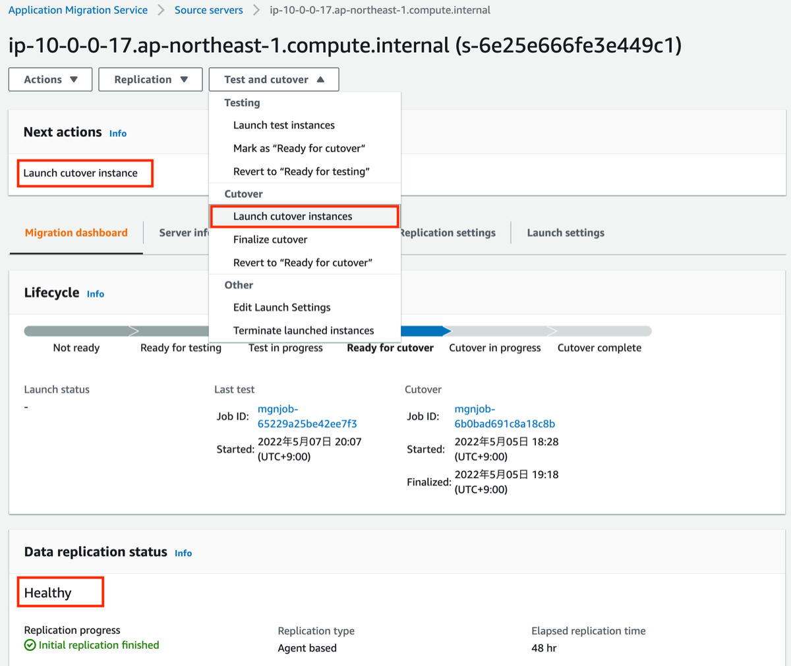Click Info link beside Data replication status
This screenshot has height=666, width=791.
(183, 553)
